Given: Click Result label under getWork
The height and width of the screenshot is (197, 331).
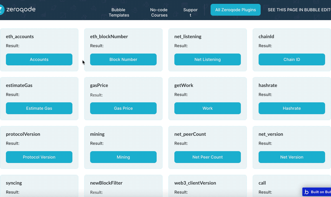Looking at the screenshot, I should pos(181,94).
